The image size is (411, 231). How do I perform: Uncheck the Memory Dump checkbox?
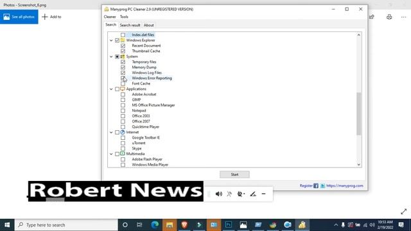pyautogui.click(x=123, y=67)
